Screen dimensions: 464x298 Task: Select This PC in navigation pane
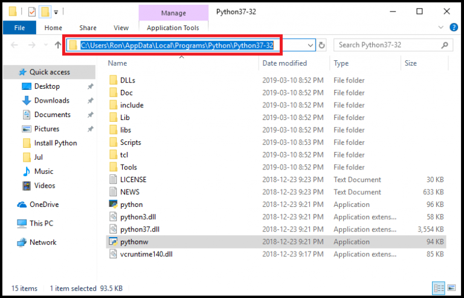(41, 223)
